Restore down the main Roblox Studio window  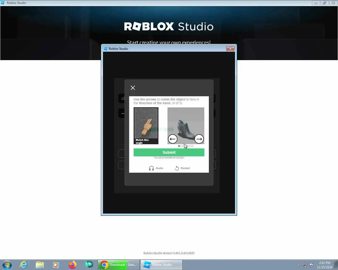(x=325, y=3)
